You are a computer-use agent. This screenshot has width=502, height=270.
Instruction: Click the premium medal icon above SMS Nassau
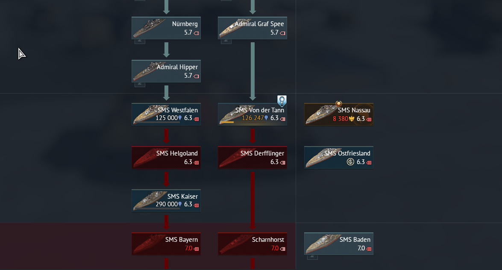pos(339,103)
